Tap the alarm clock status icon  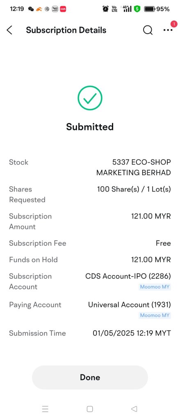(x=105, y=9)
